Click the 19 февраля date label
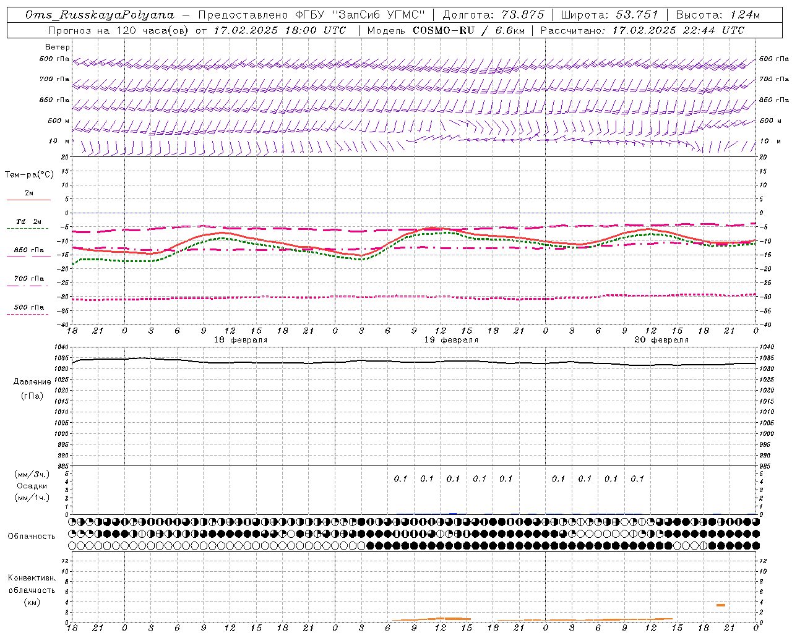This screenshot has width=792, height=633. pyautogui.click(x=451, y=340)
